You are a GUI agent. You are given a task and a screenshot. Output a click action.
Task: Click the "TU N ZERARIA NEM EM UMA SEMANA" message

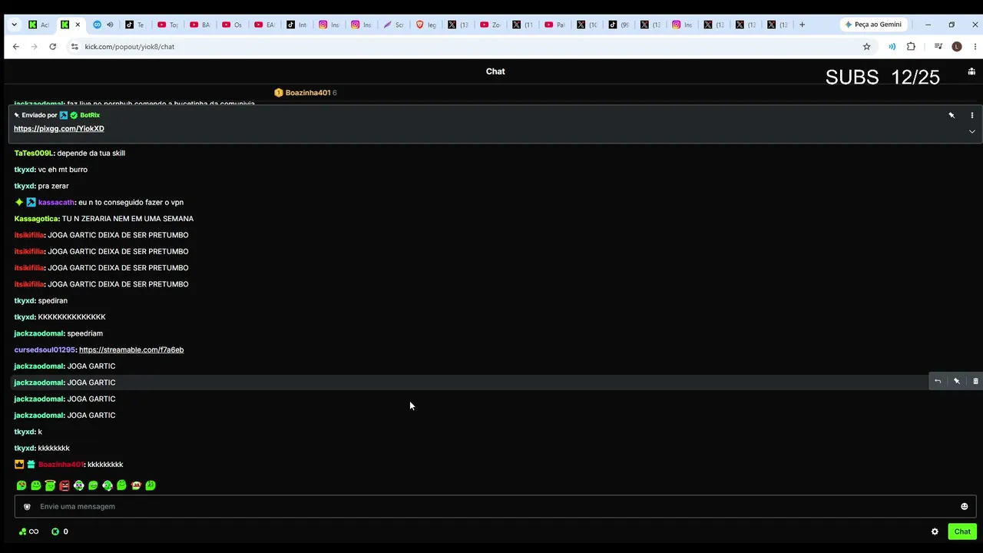coord(127,219)
